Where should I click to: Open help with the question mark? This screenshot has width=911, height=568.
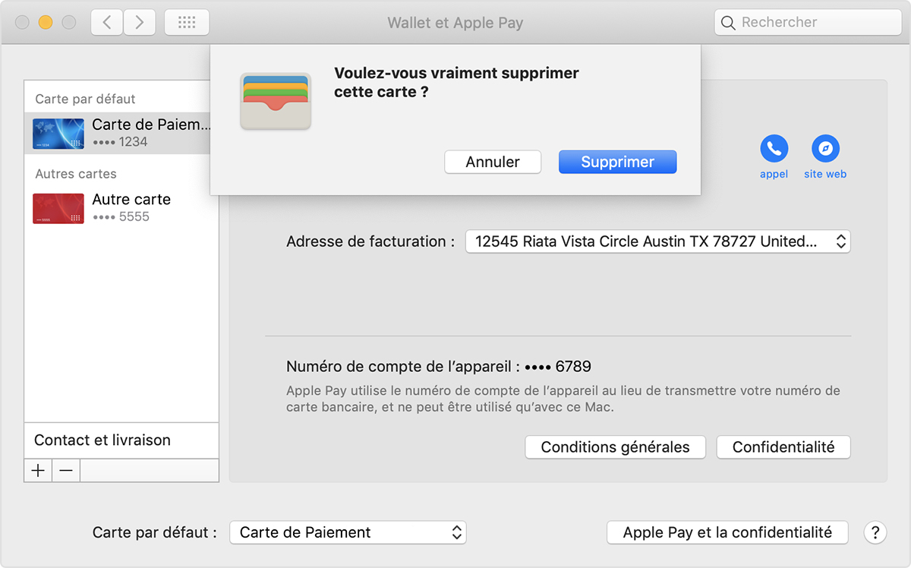click(875, 532)
